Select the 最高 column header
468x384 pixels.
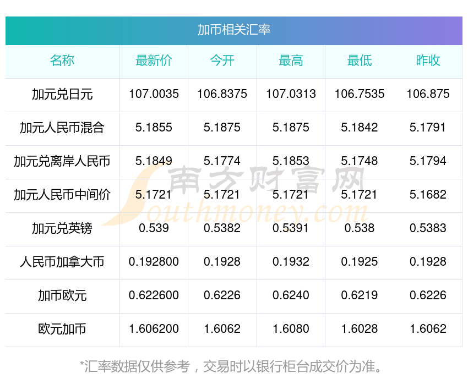[291, 61]
